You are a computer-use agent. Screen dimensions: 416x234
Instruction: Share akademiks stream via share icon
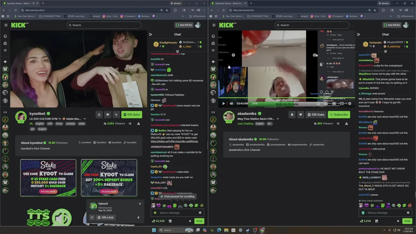tap(338, 123)
